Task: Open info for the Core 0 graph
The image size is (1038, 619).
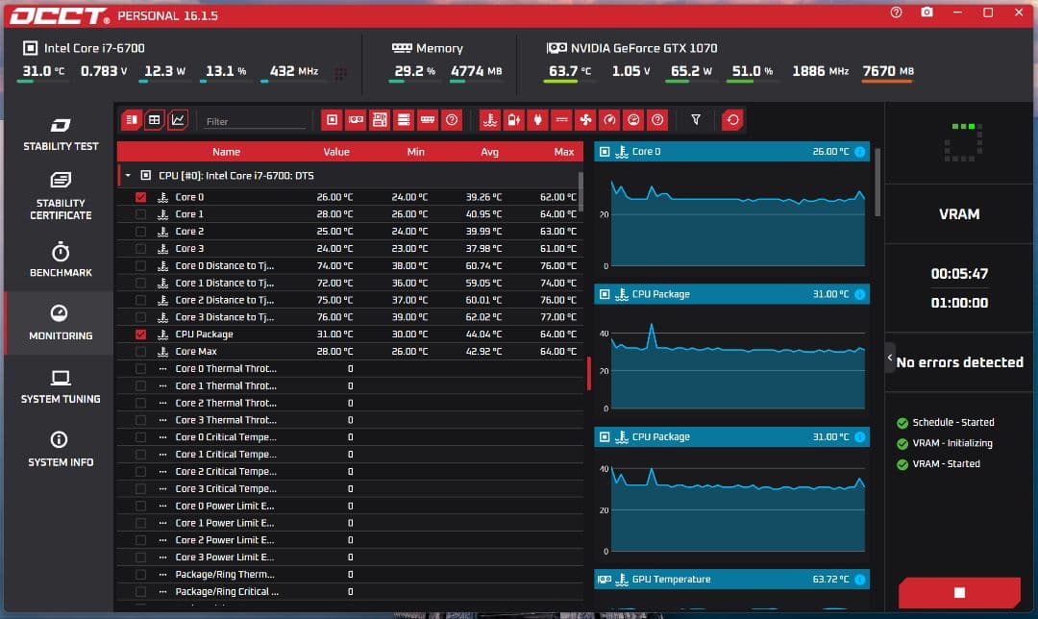Action: pos(860,152)
